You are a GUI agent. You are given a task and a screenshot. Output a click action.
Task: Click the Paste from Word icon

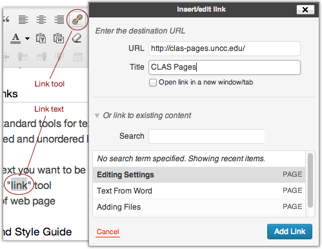tap(59, 39)
